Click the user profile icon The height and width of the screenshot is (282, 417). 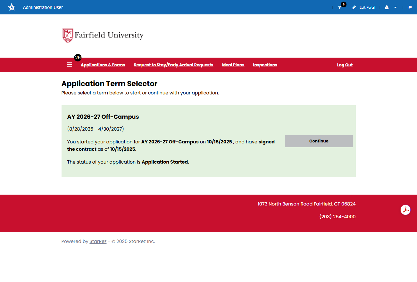point(387,7)
